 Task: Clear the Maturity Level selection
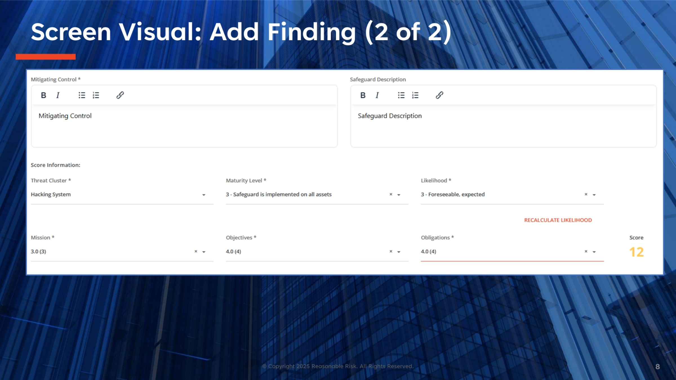(391, 194)
